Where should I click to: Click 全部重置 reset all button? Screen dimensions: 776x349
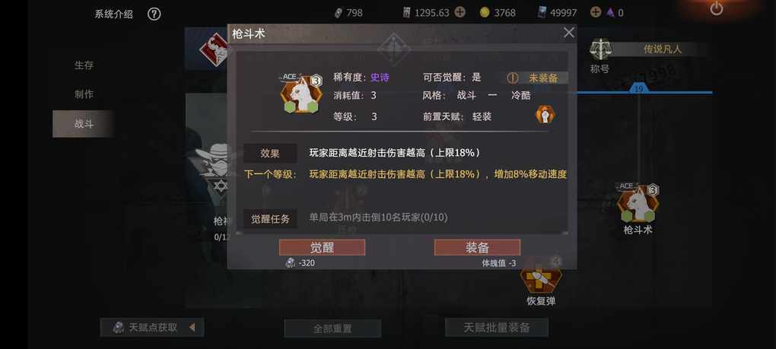(x=332, y=328)
